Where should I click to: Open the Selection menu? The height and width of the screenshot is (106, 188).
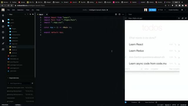pos(20,10)
